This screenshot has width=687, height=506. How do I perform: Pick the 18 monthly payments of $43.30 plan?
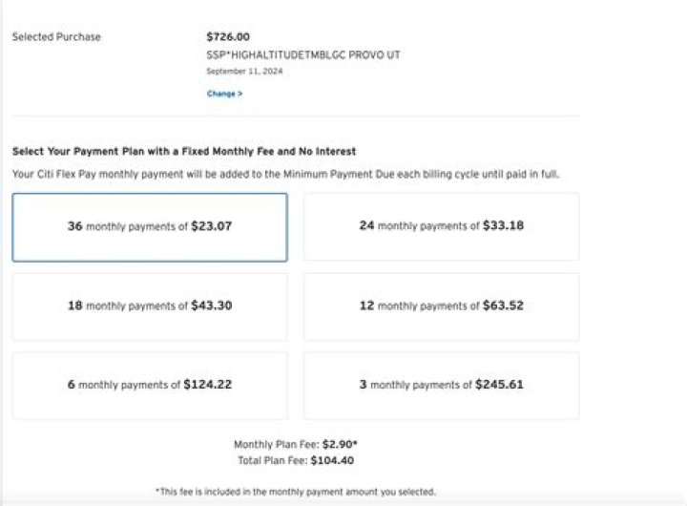click(x=150, y=306)
